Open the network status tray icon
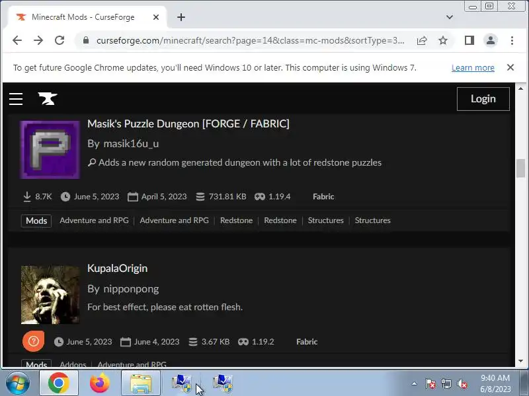 tap(446, 383)
